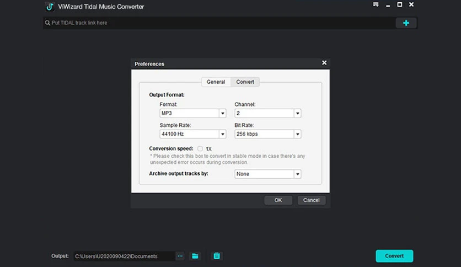Viewport: 461px width, 267px height.
Task: Minimize the ViWizard window
Action: pyautogui.click(x=388, y=5)
